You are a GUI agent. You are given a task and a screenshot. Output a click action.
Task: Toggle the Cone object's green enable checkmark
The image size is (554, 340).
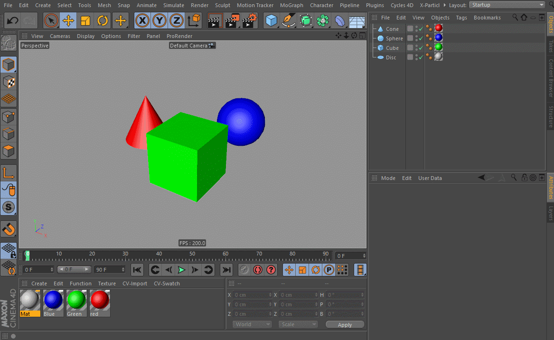(x=421, y=28)
